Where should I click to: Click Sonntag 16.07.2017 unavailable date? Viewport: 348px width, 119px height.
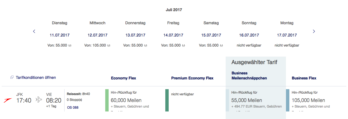[x=249, y=35]
